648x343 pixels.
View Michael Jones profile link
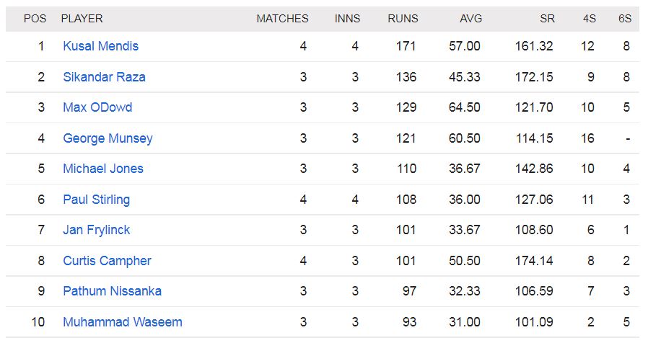103,169
